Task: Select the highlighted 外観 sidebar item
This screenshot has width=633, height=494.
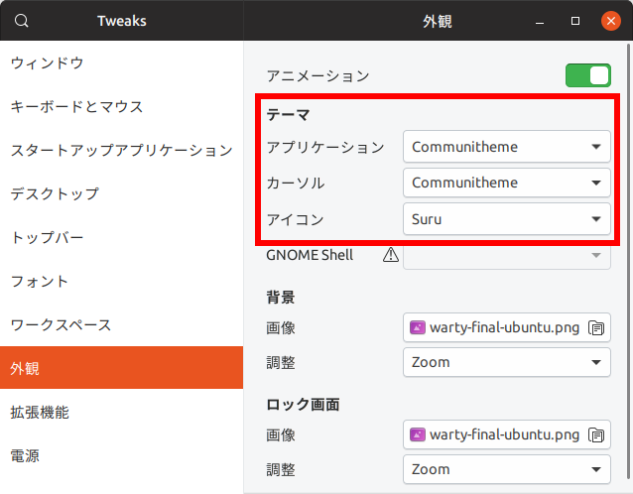Action: coord(121,368)
